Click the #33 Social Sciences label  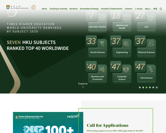(97, 52)
